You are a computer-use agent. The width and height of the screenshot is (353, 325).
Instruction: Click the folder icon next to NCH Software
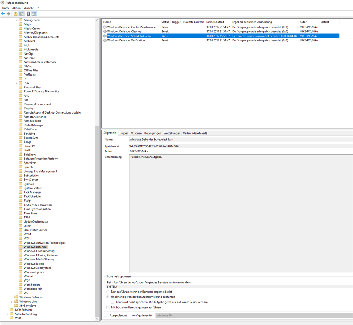point(12,310)
